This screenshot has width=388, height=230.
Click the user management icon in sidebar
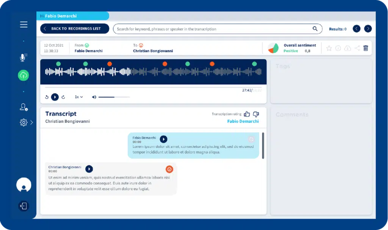coord(23,107)
